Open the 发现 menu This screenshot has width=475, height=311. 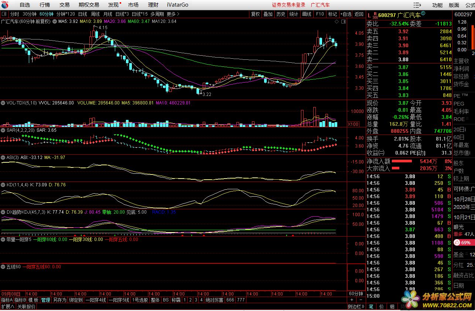(113, 5)
